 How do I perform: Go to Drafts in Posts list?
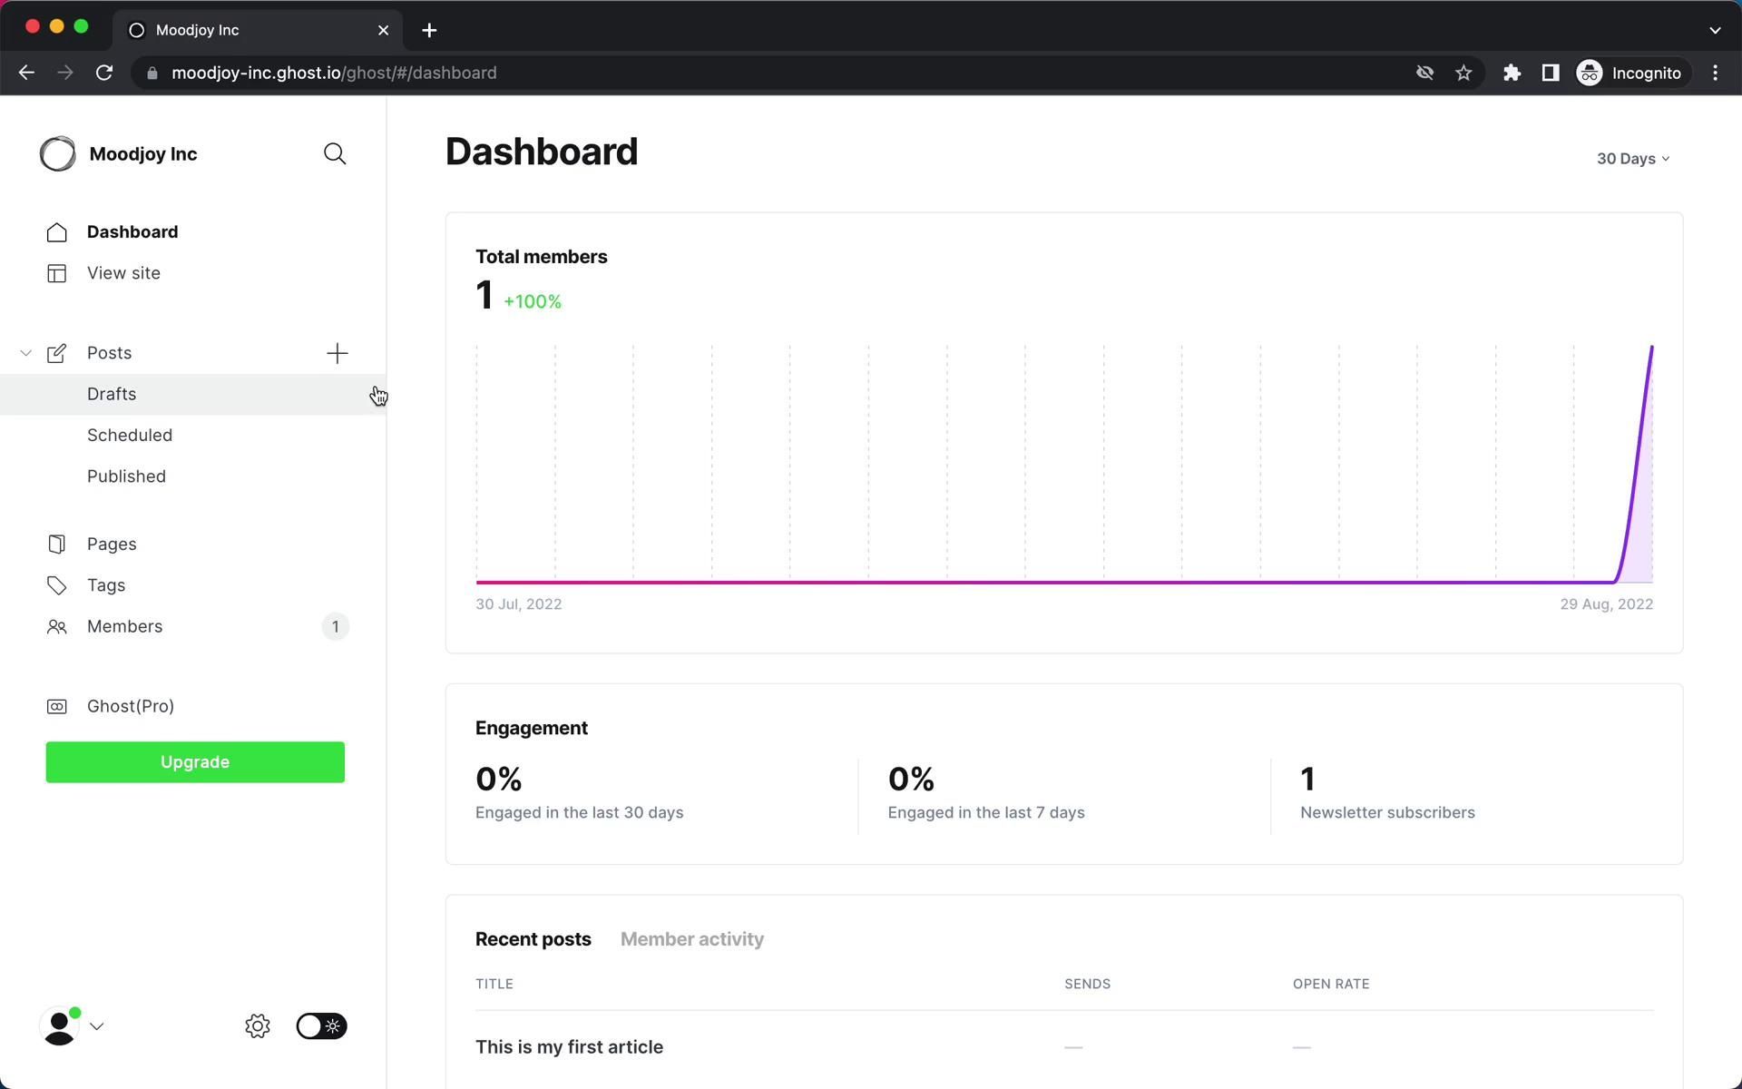coord(112,394)
